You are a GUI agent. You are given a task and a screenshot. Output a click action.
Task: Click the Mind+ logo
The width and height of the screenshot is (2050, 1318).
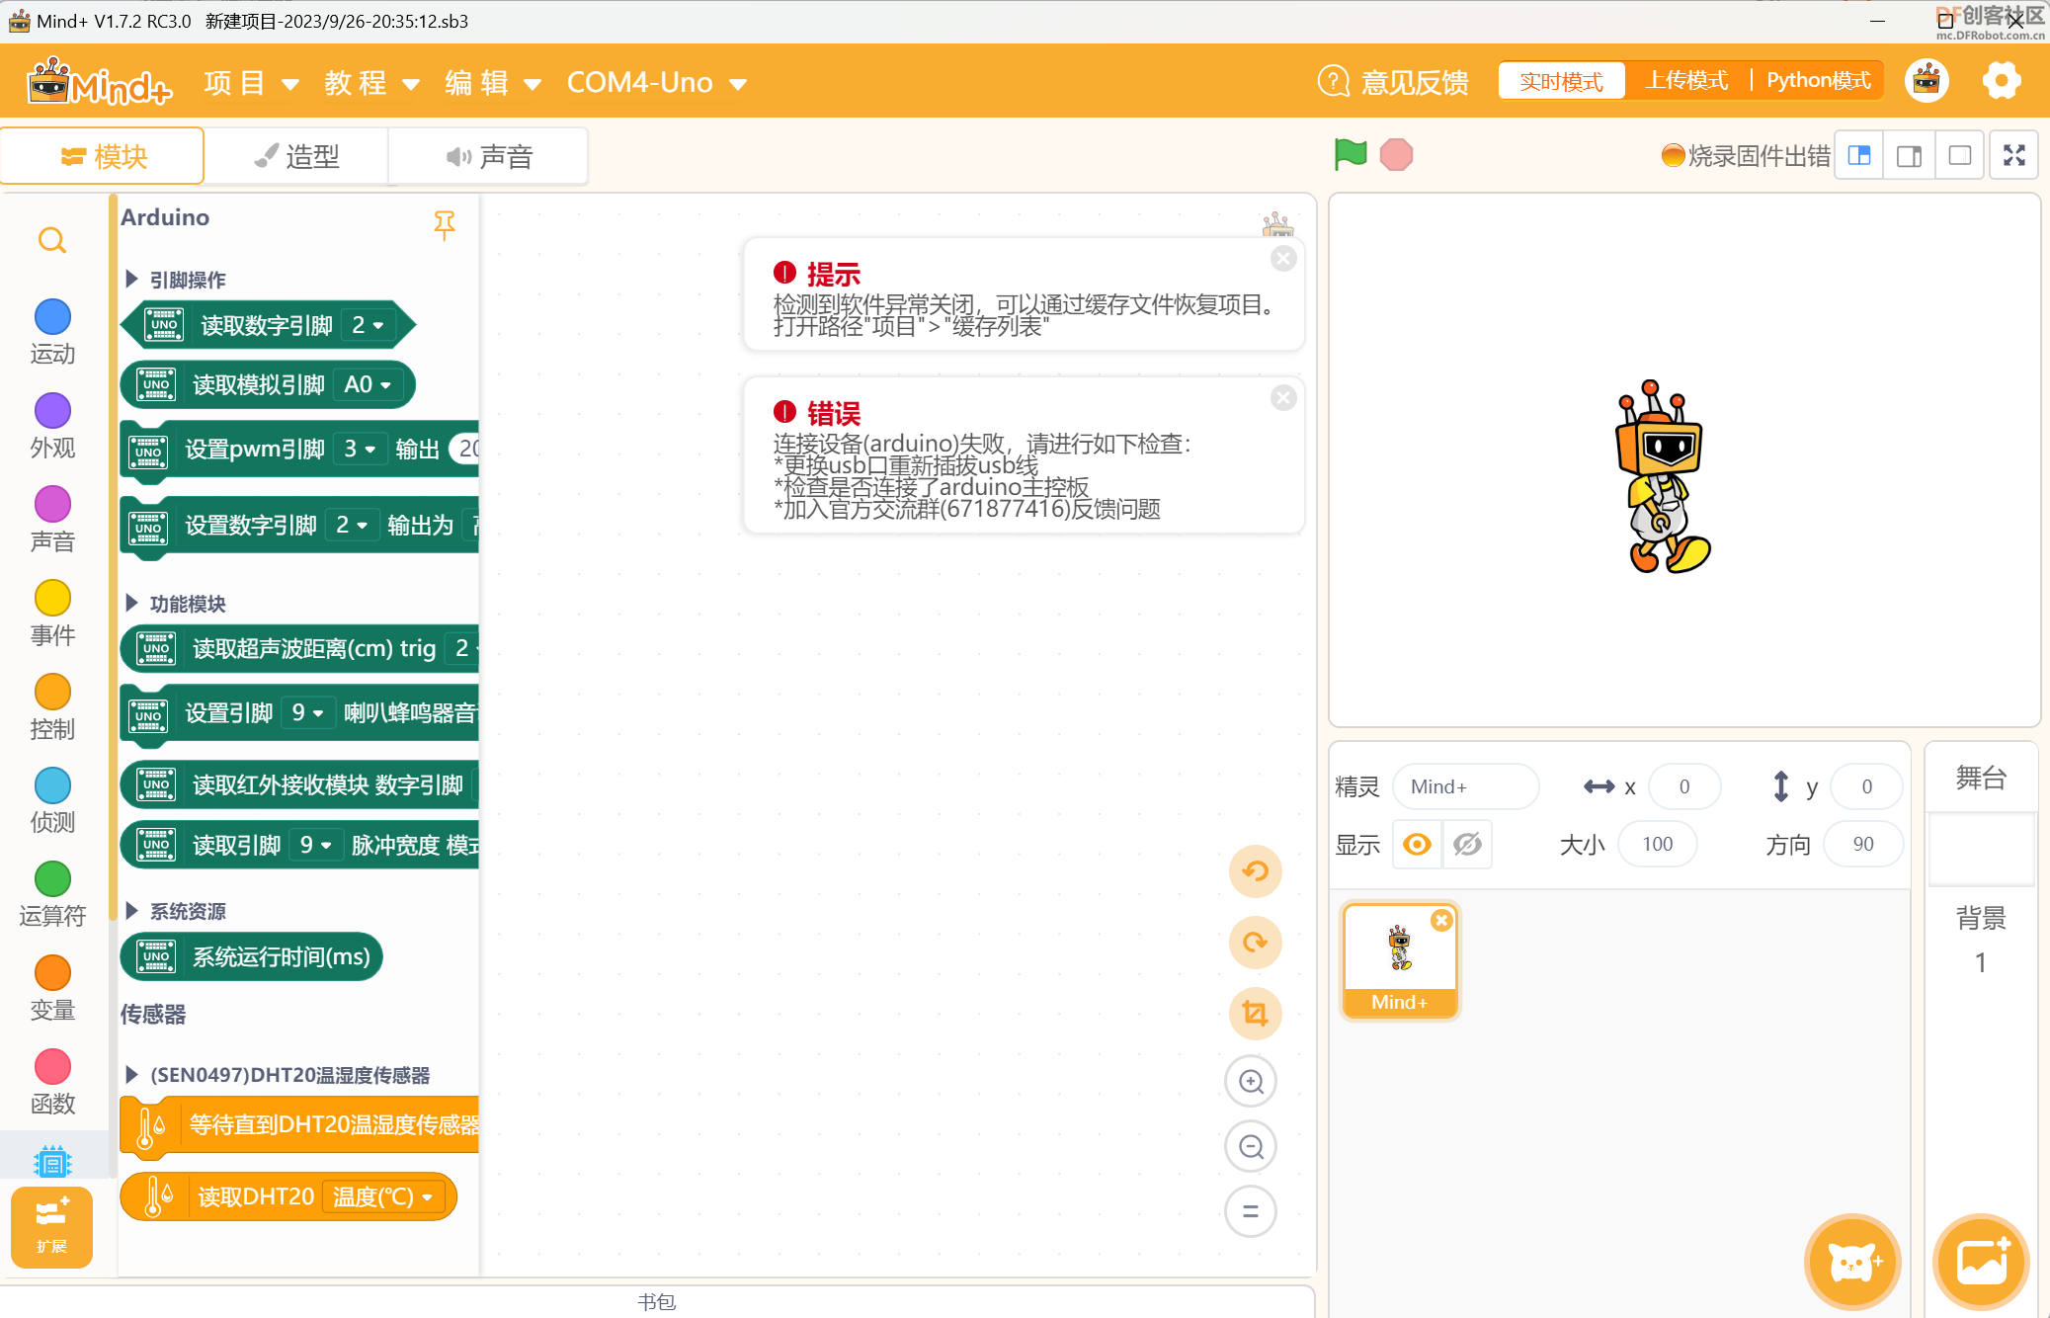[100, 81]
